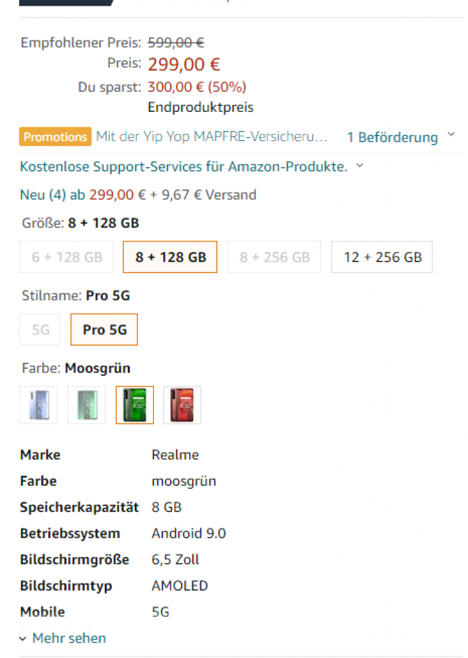Click the orange Promotions badge
This screenshot has height=658, width=468.
click(x=55, y=137)
